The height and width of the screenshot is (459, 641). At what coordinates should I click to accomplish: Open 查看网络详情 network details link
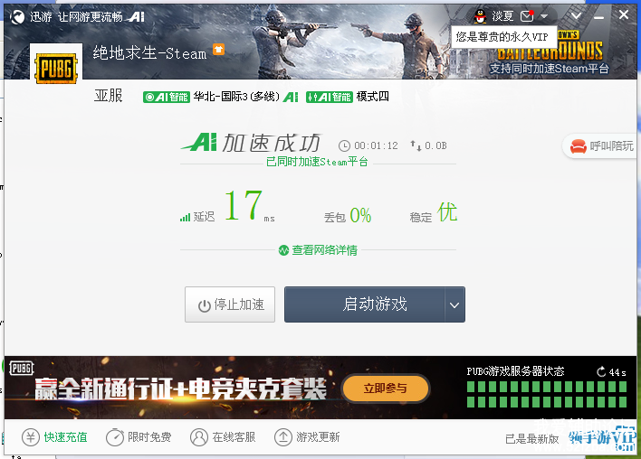point(325,250)
